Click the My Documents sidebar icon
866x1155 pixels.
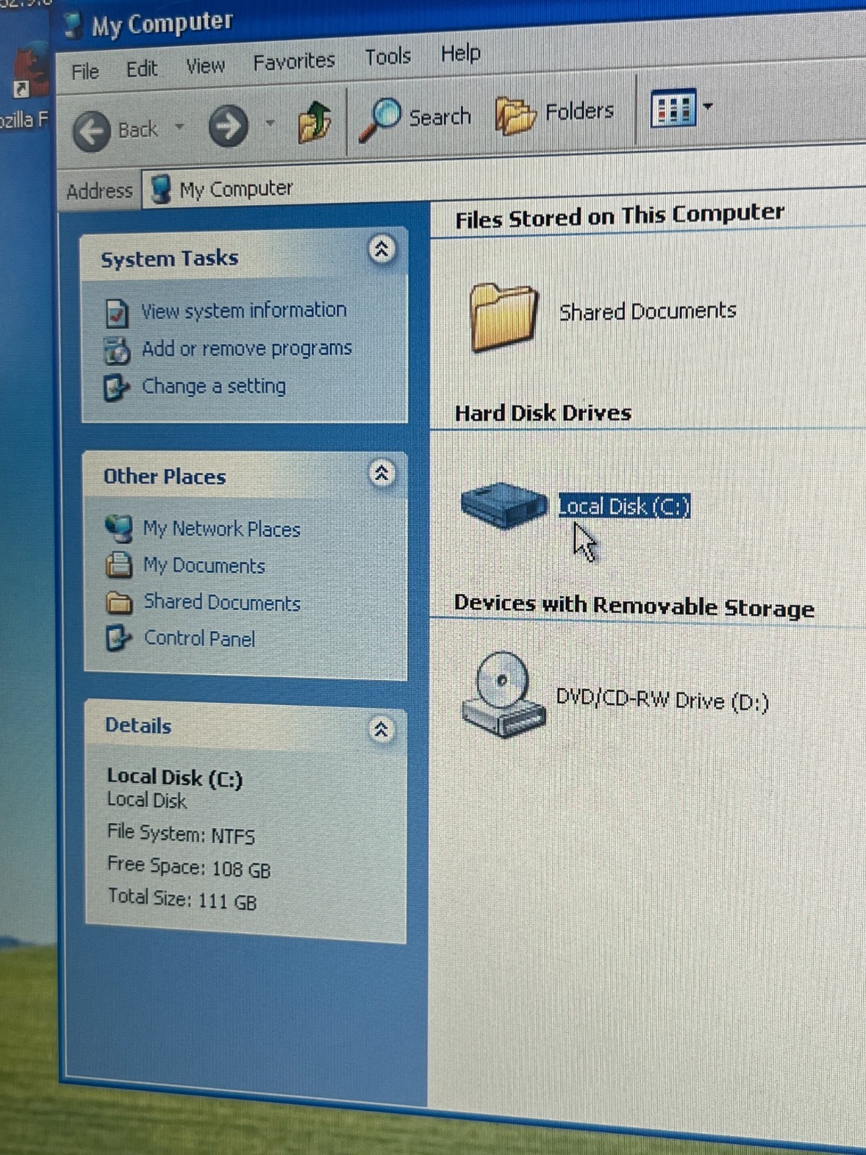click(x=119, y=565)
